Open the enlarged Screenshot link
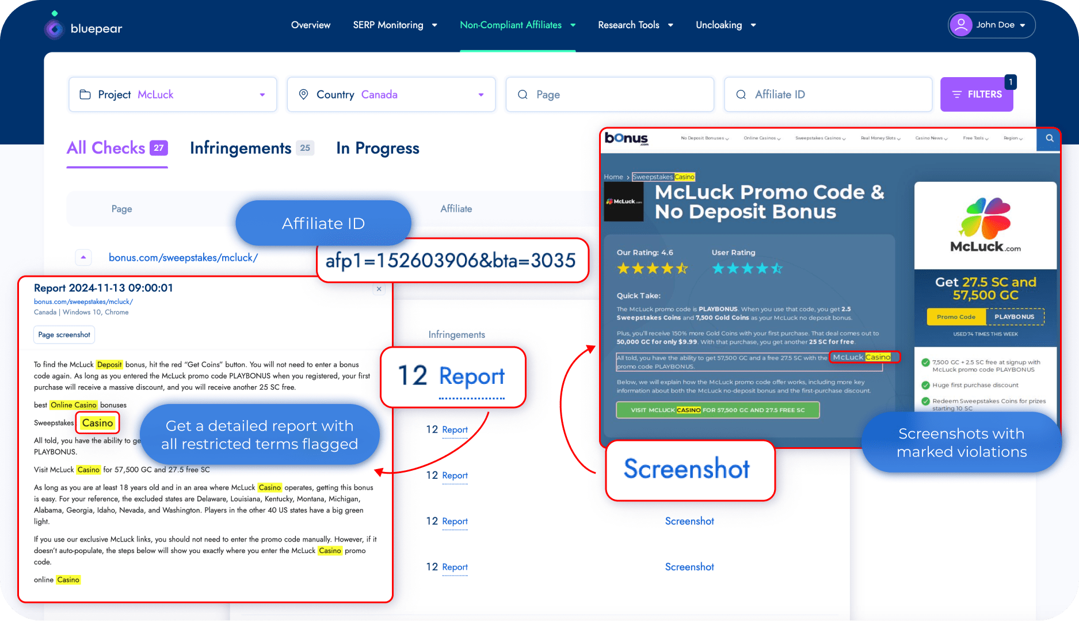The width and height of the screenshot is (1079, 621). (687, 469)
